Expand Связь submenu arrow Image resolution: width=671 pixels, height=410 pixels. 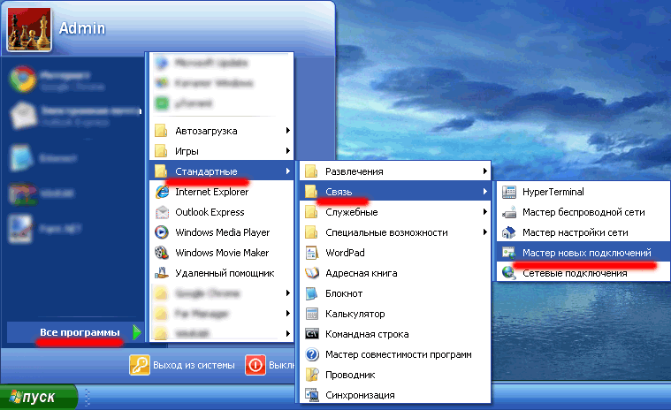[x=484, y=192]
